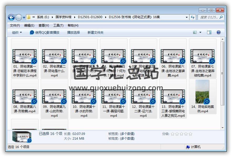Click the 播放选择 button
Image resolution: width=232 pixels, height=157 pixels.
coord(73,32)
